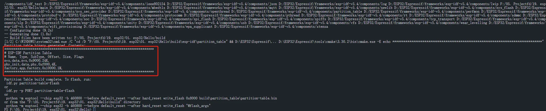Click the 'phy_init,data,phy,0xf000,4K,' partition row
The image size is (546, 111).
click(x=30, y=64)
